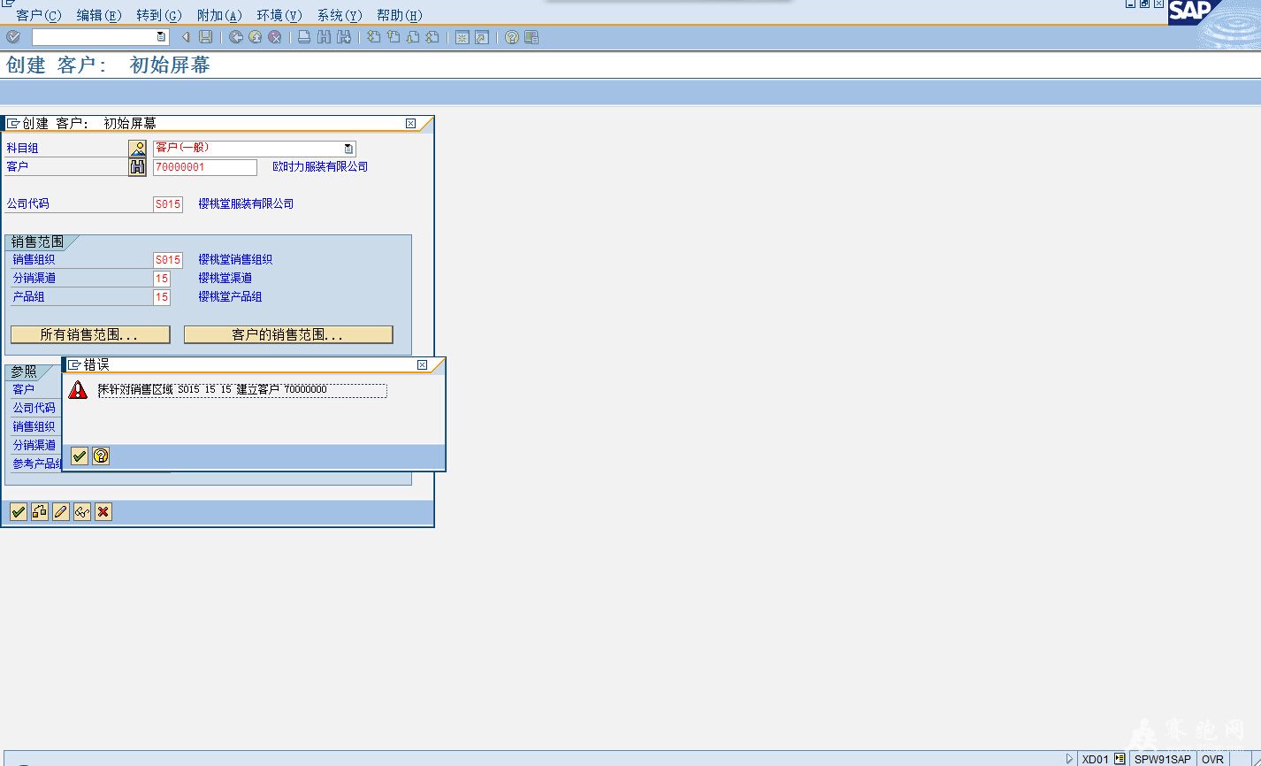Click the account group person icon beside 科目组
The image size is (1261, 766).
(x=137, y=149)
